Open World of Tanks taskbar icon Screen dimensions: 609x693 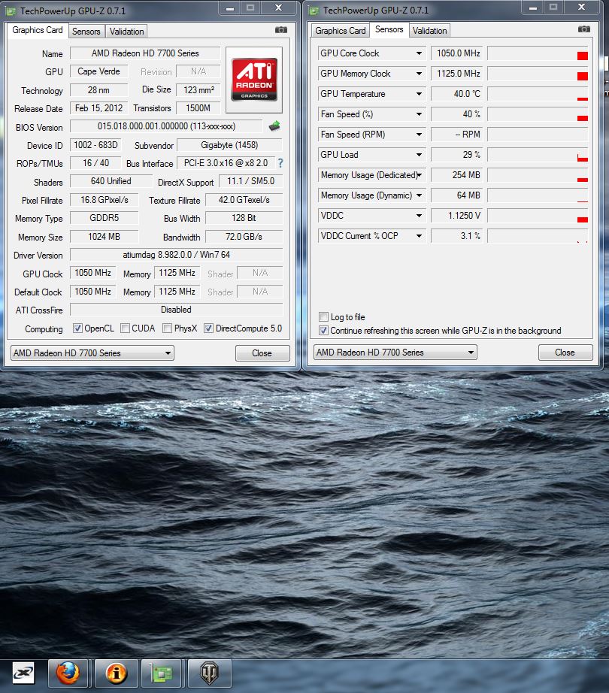click(x=210, y=673)
